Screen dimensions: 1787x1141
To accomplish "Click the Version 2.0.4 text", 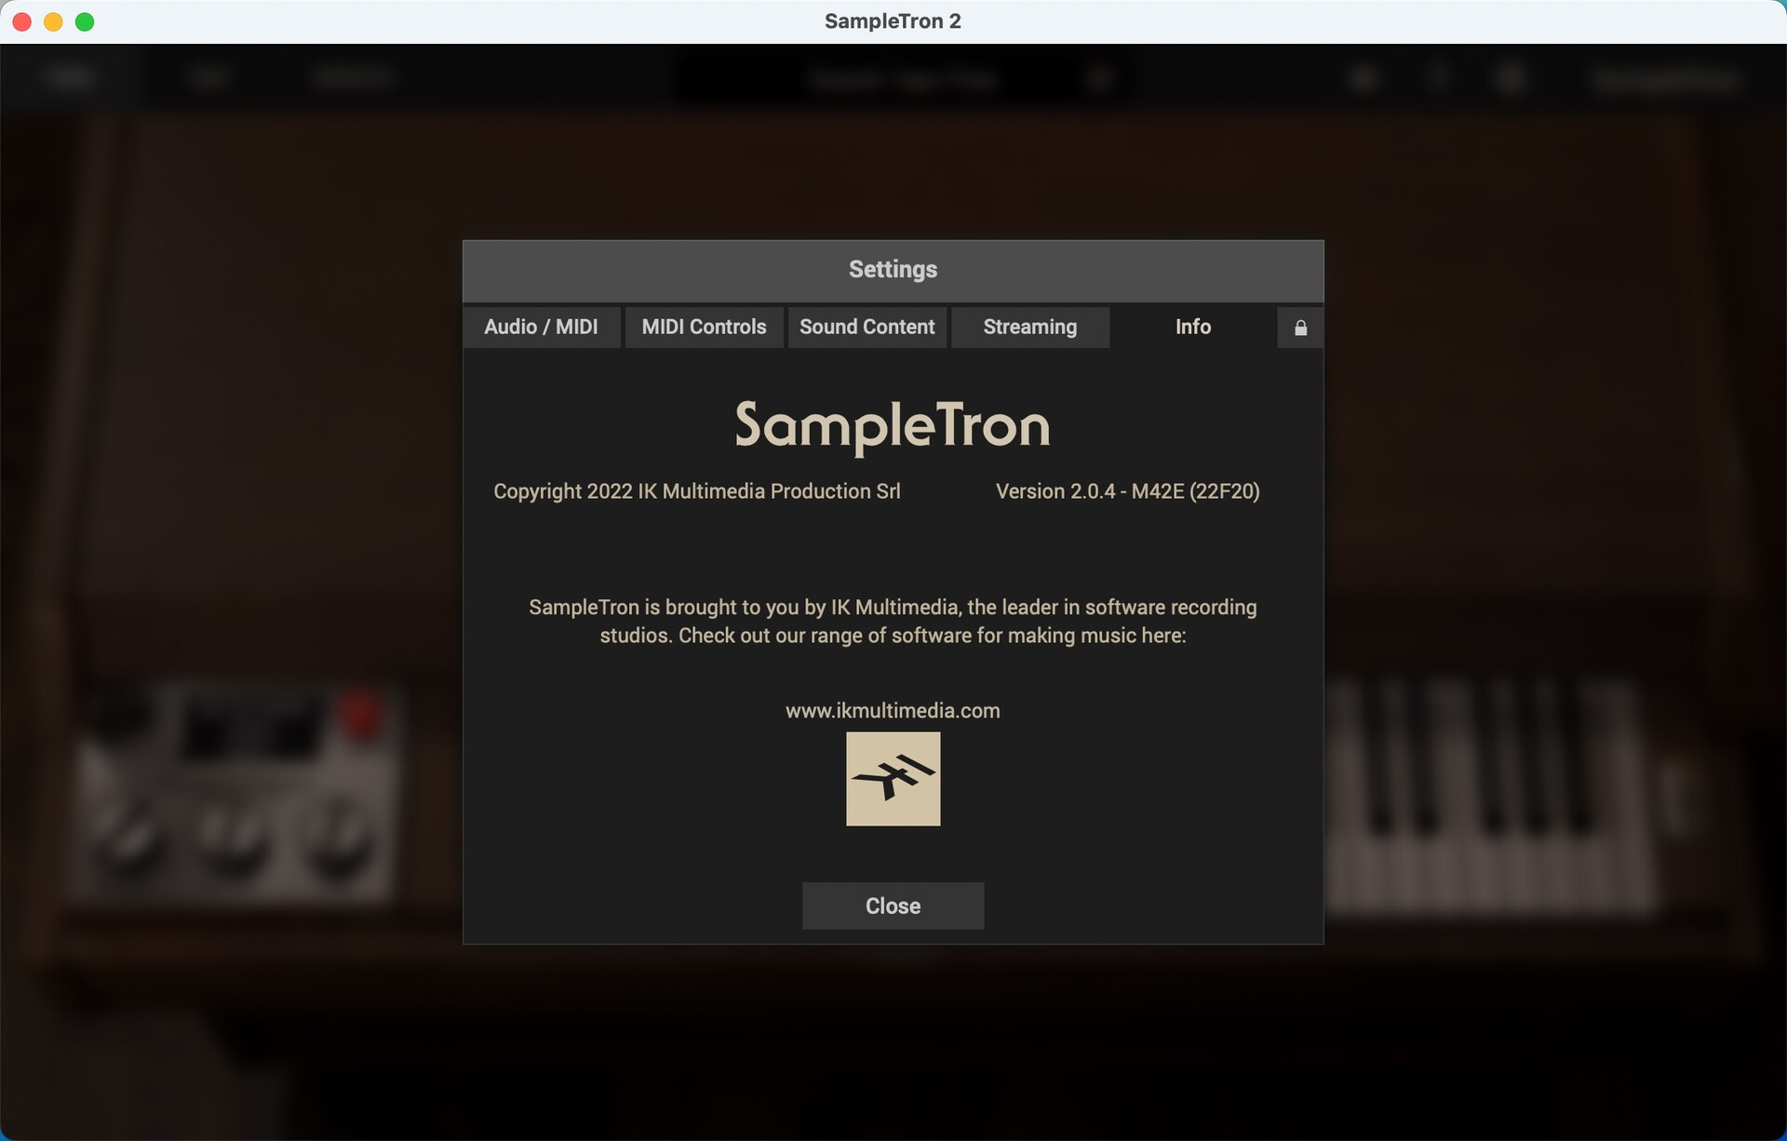I will click(1127, 491).
